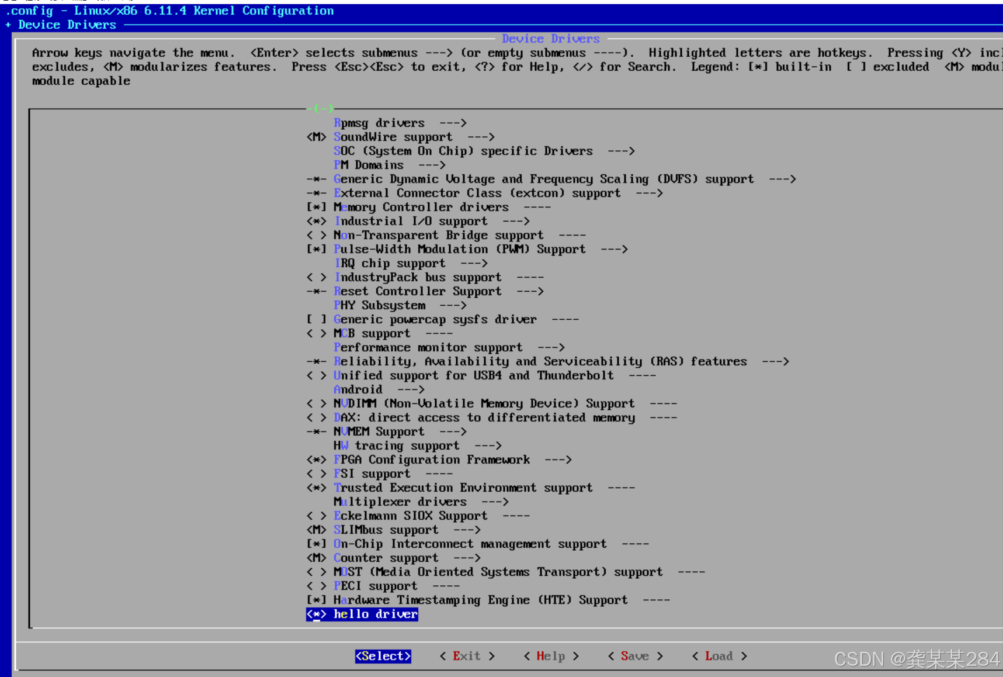
Task: Enable Non-Transparent Bridge support
Action: (x=316, y=235)
